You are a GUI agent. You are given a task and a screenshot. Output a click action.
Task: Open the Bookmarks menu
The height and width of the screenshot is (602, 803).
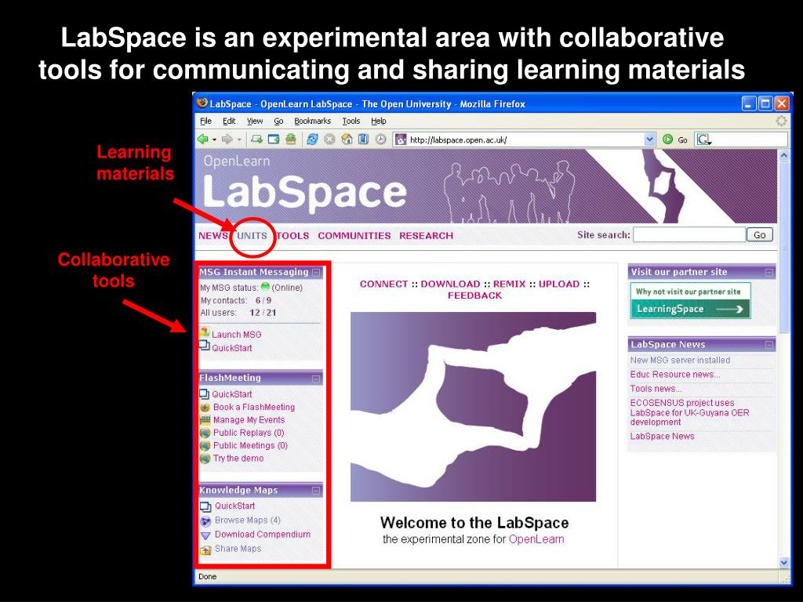point(312,121)
